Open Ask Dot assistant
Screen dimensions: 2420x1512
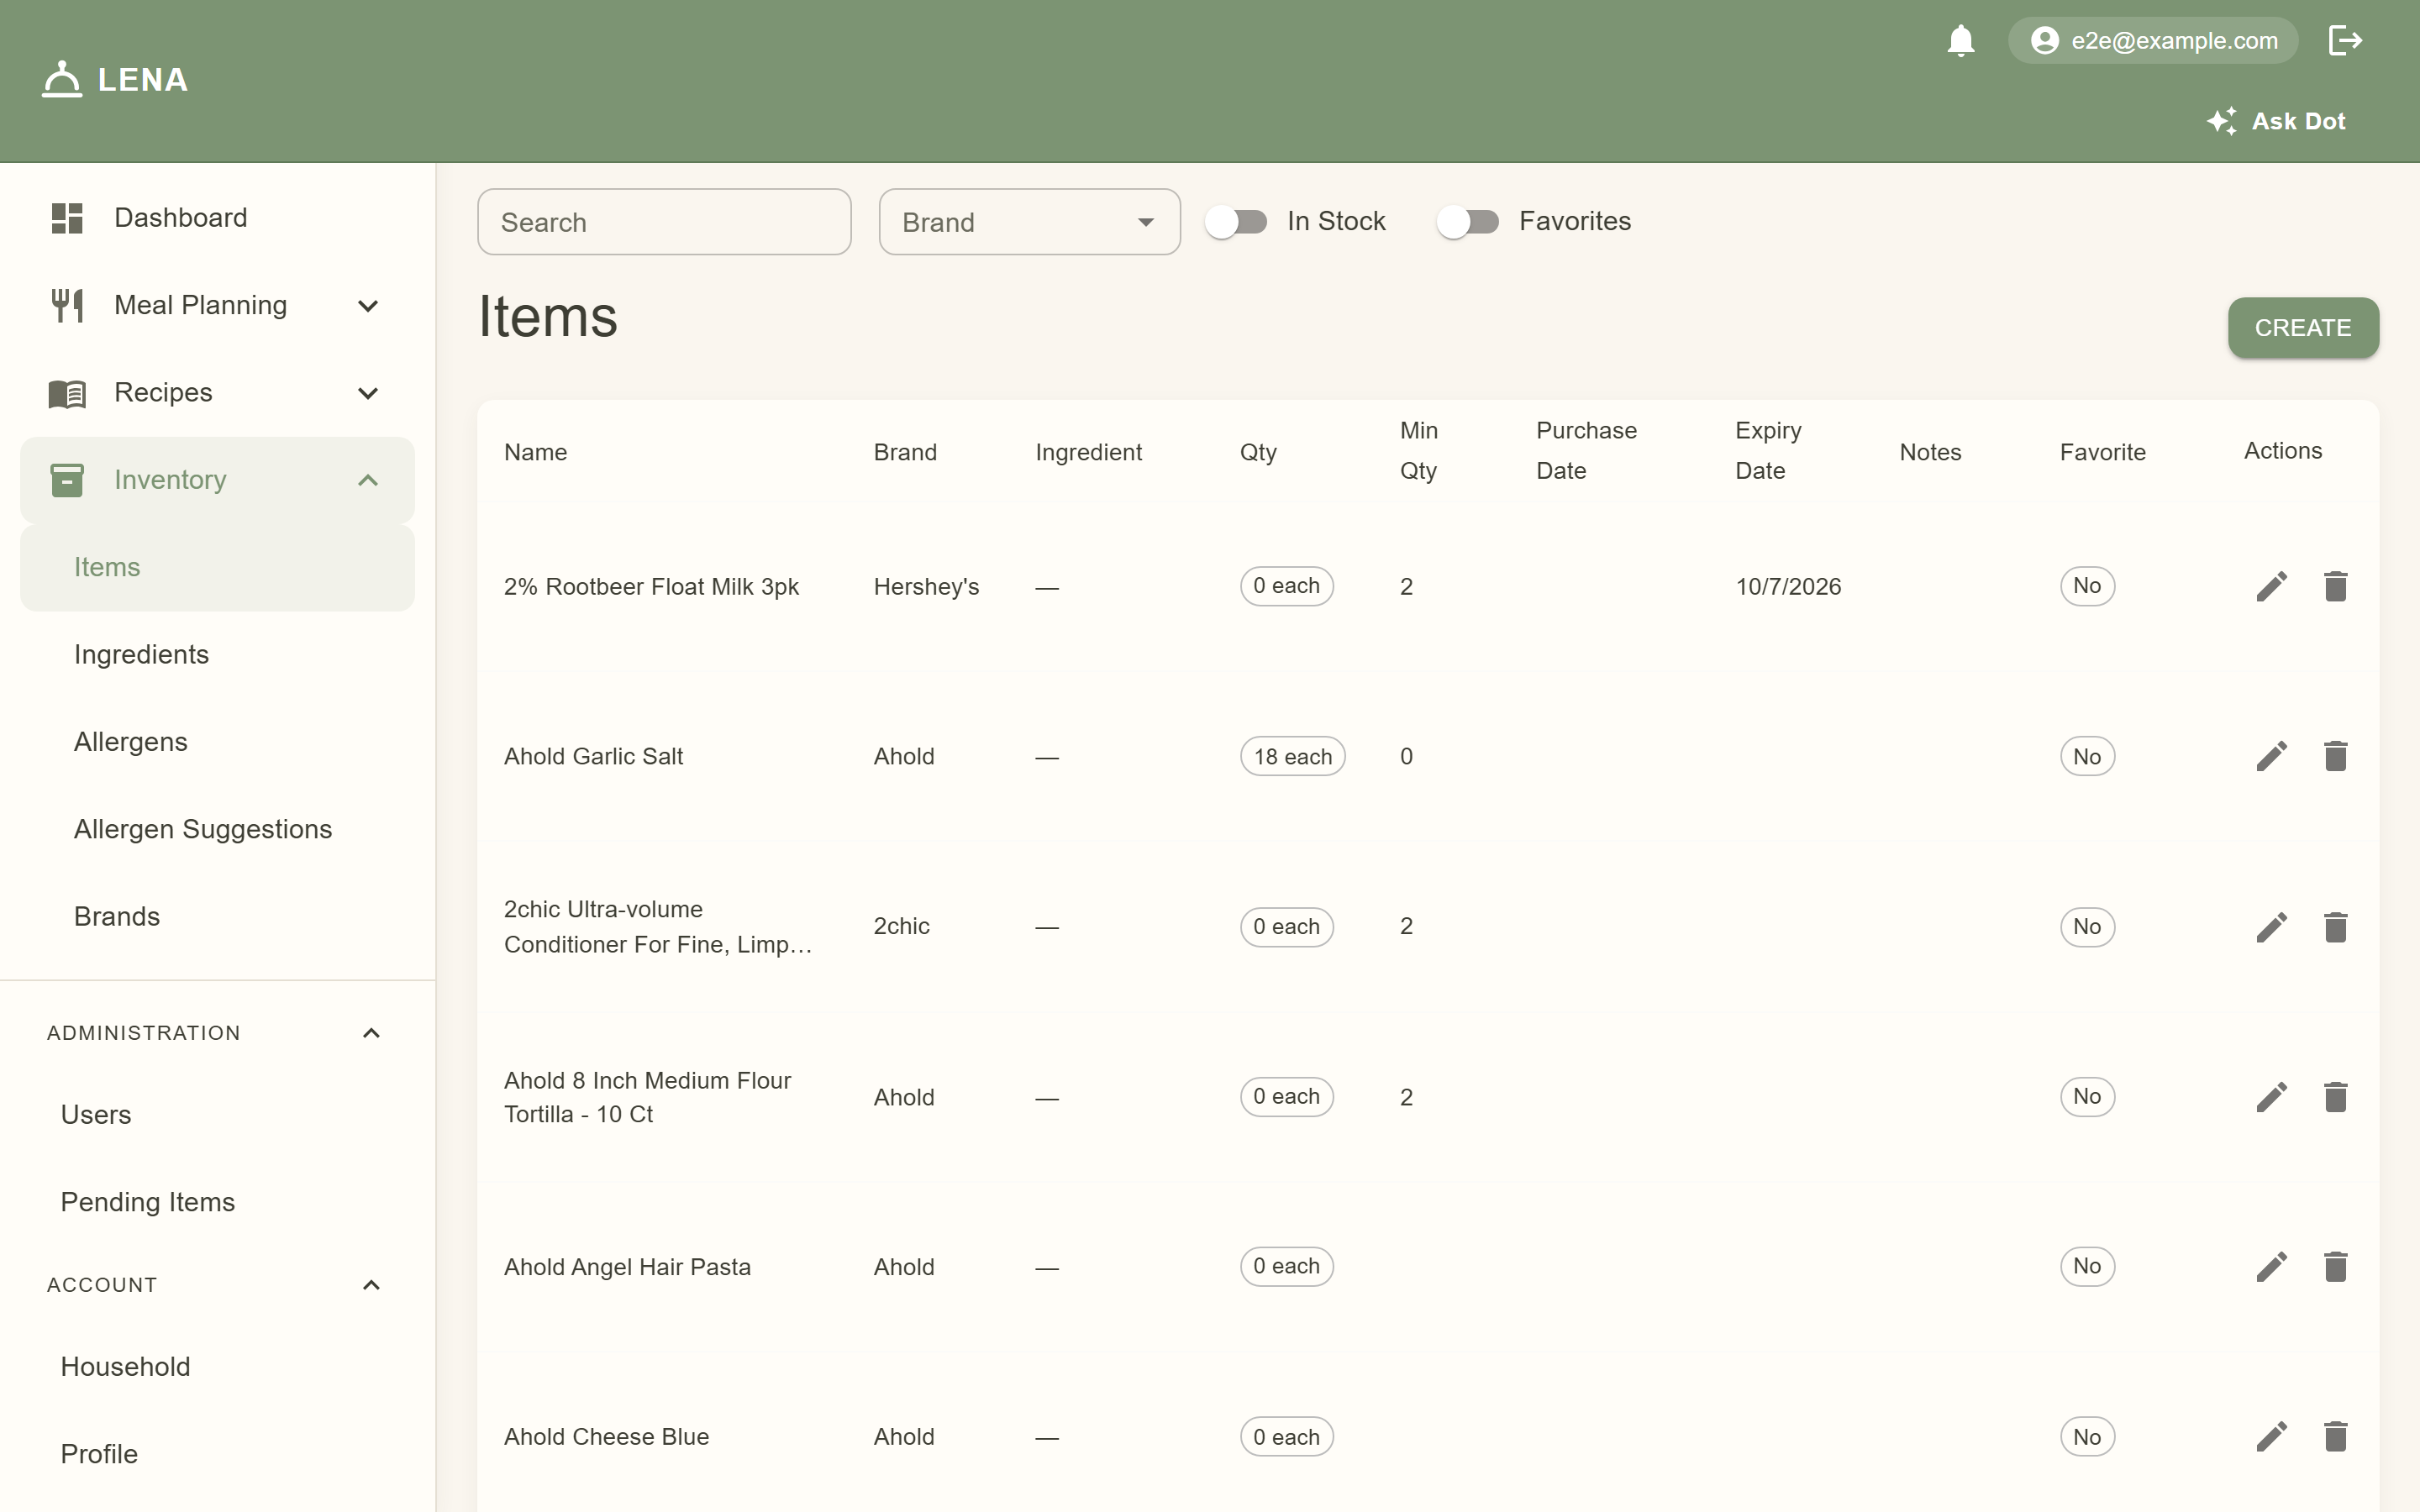click(2276, 121)
